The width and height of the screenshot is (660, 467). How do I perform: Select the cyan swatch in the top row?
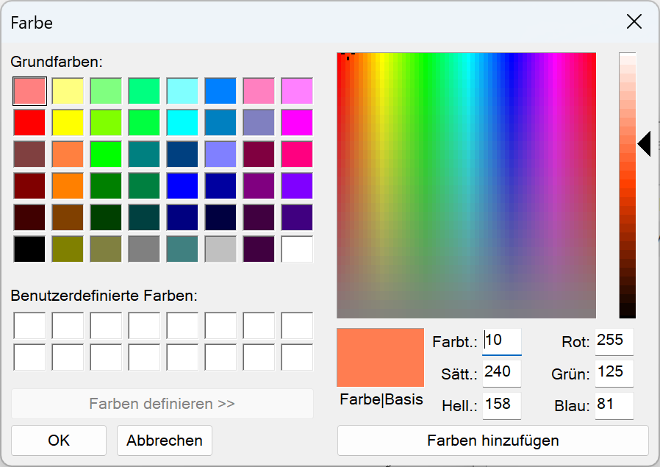[182, 91]
